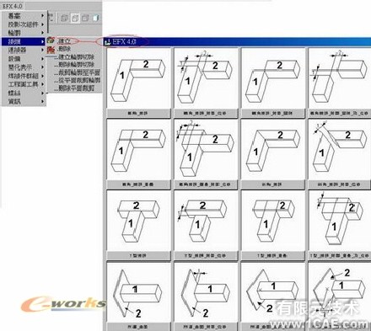The image size is (371, 331).
Task: Pick second-row overlapping joint with dimension lines
Action: 206,149
